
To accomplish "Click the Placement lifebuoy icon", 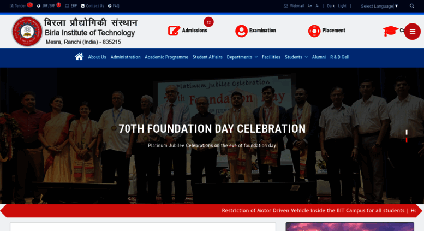I will pos(314,31).
